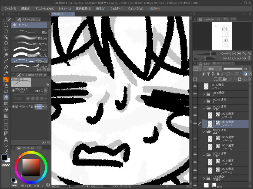Hide 1コマ folder visibility

(x=195, y=155)
